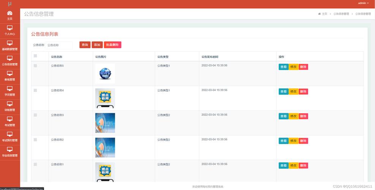Click 主页 in the breadcrumb
This screenshot has width=375, height=190.
click(x=323, y=14)
